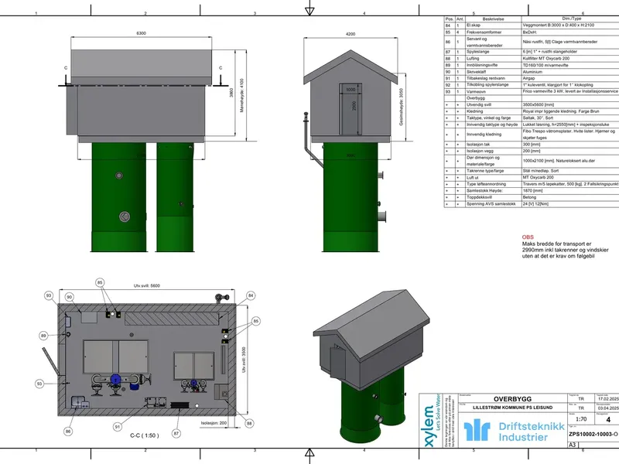The width and height of the screenshot is (619, 464).
Task: Click the 'El.skap' row in parts table
Action: 532,26
